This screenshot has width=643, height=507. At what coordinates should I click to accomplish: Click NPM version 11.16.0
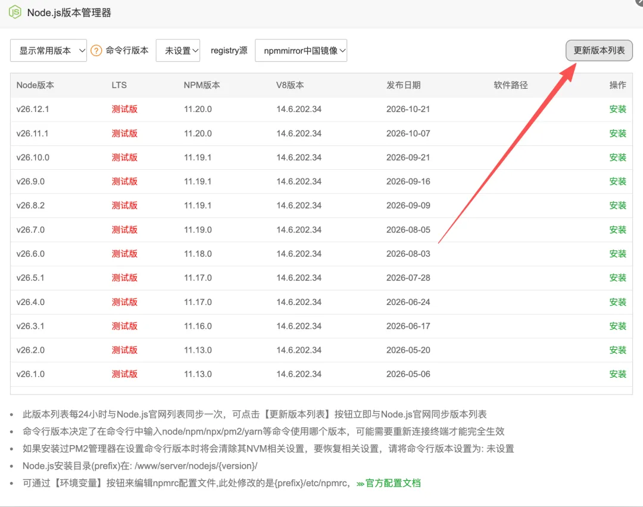click(198, 326)
